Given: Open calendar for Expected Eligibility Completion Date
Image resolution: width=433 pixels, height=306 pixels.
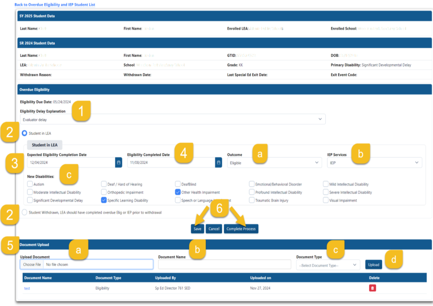Looking at the screenshot, I should (118, 162).
